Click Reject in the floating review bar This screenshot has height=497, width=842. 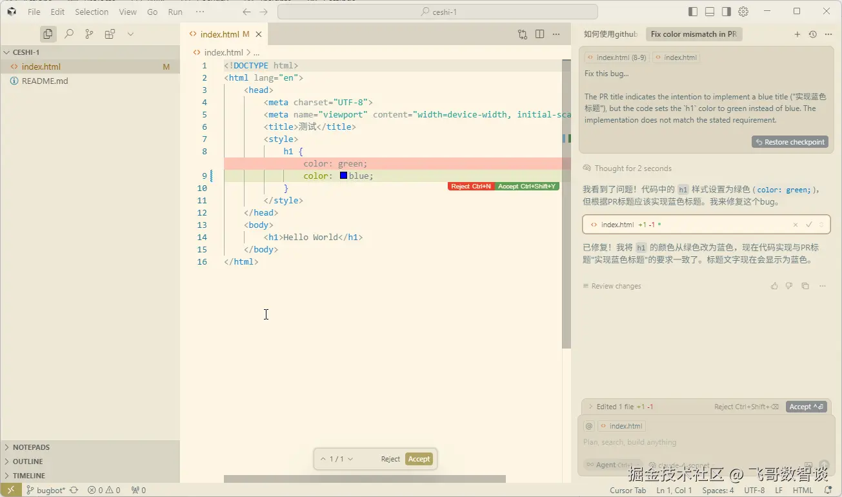390,459
